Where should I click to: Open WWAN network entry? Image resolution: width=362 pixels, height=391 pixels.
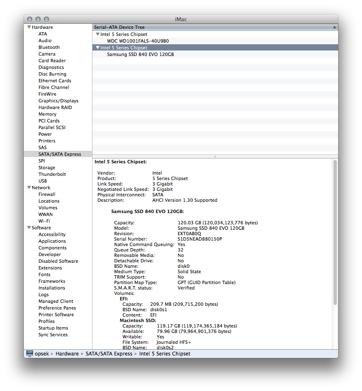pos(46,214)
